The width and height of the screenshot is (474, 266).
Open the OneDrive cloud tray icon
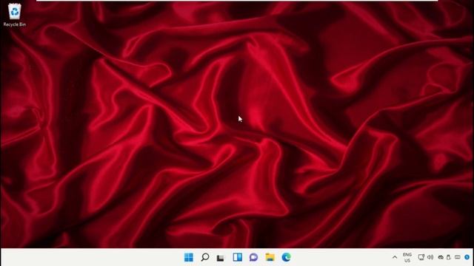click(441, 257)
